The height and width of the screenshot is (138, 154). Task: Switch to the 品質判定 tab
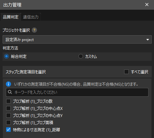(x=11, y=17)
